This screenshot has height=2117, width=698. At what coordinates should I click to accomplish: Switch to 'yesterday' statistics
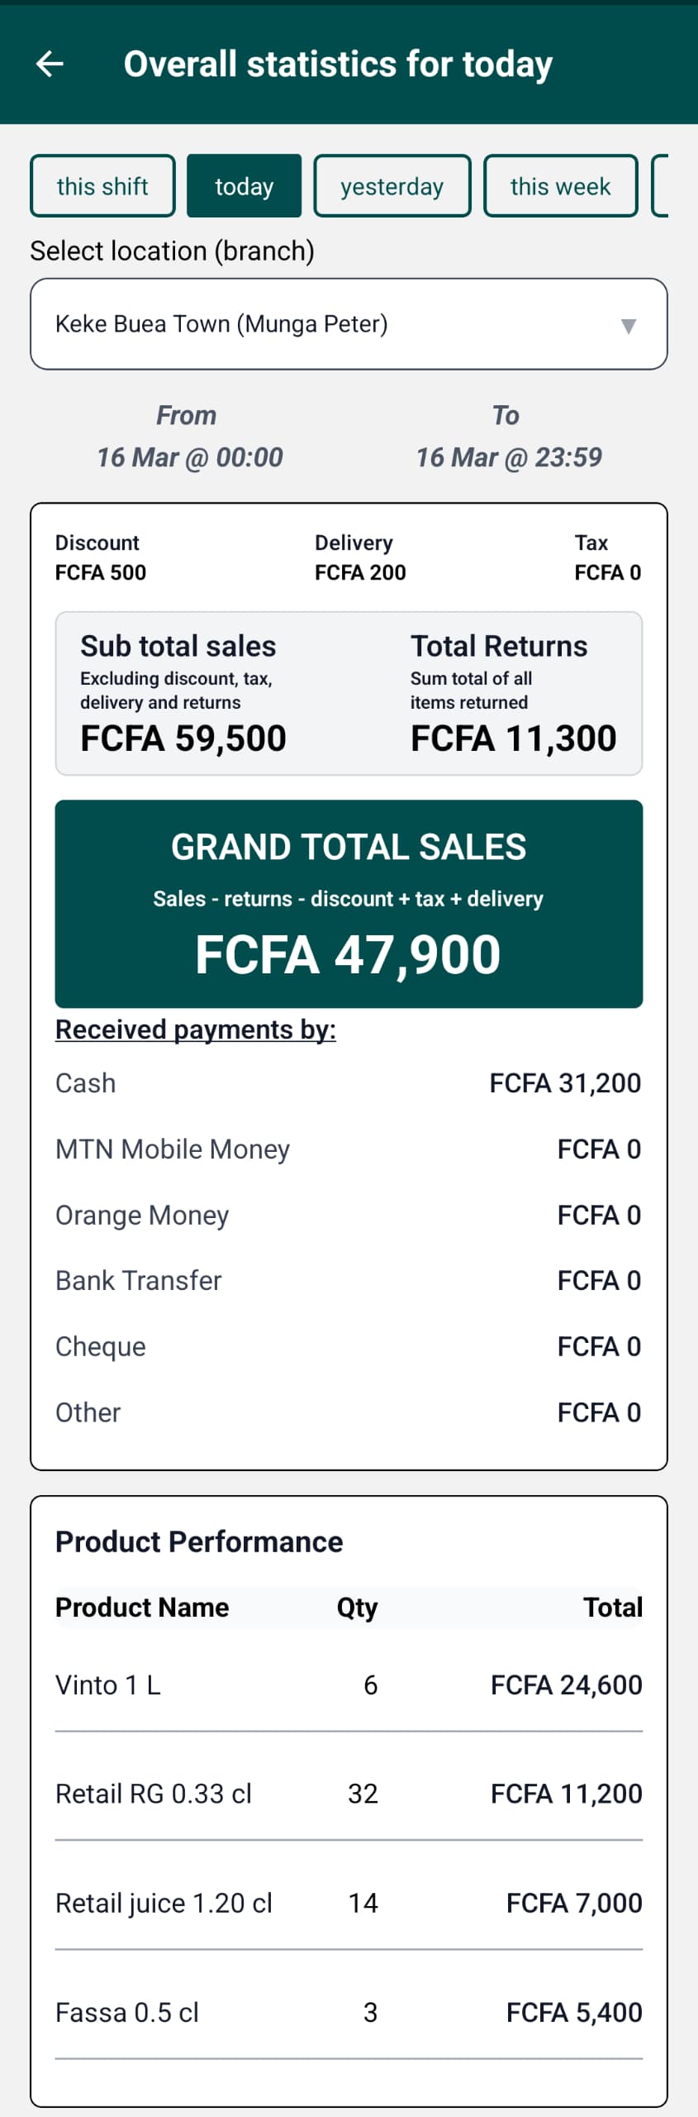392,186
